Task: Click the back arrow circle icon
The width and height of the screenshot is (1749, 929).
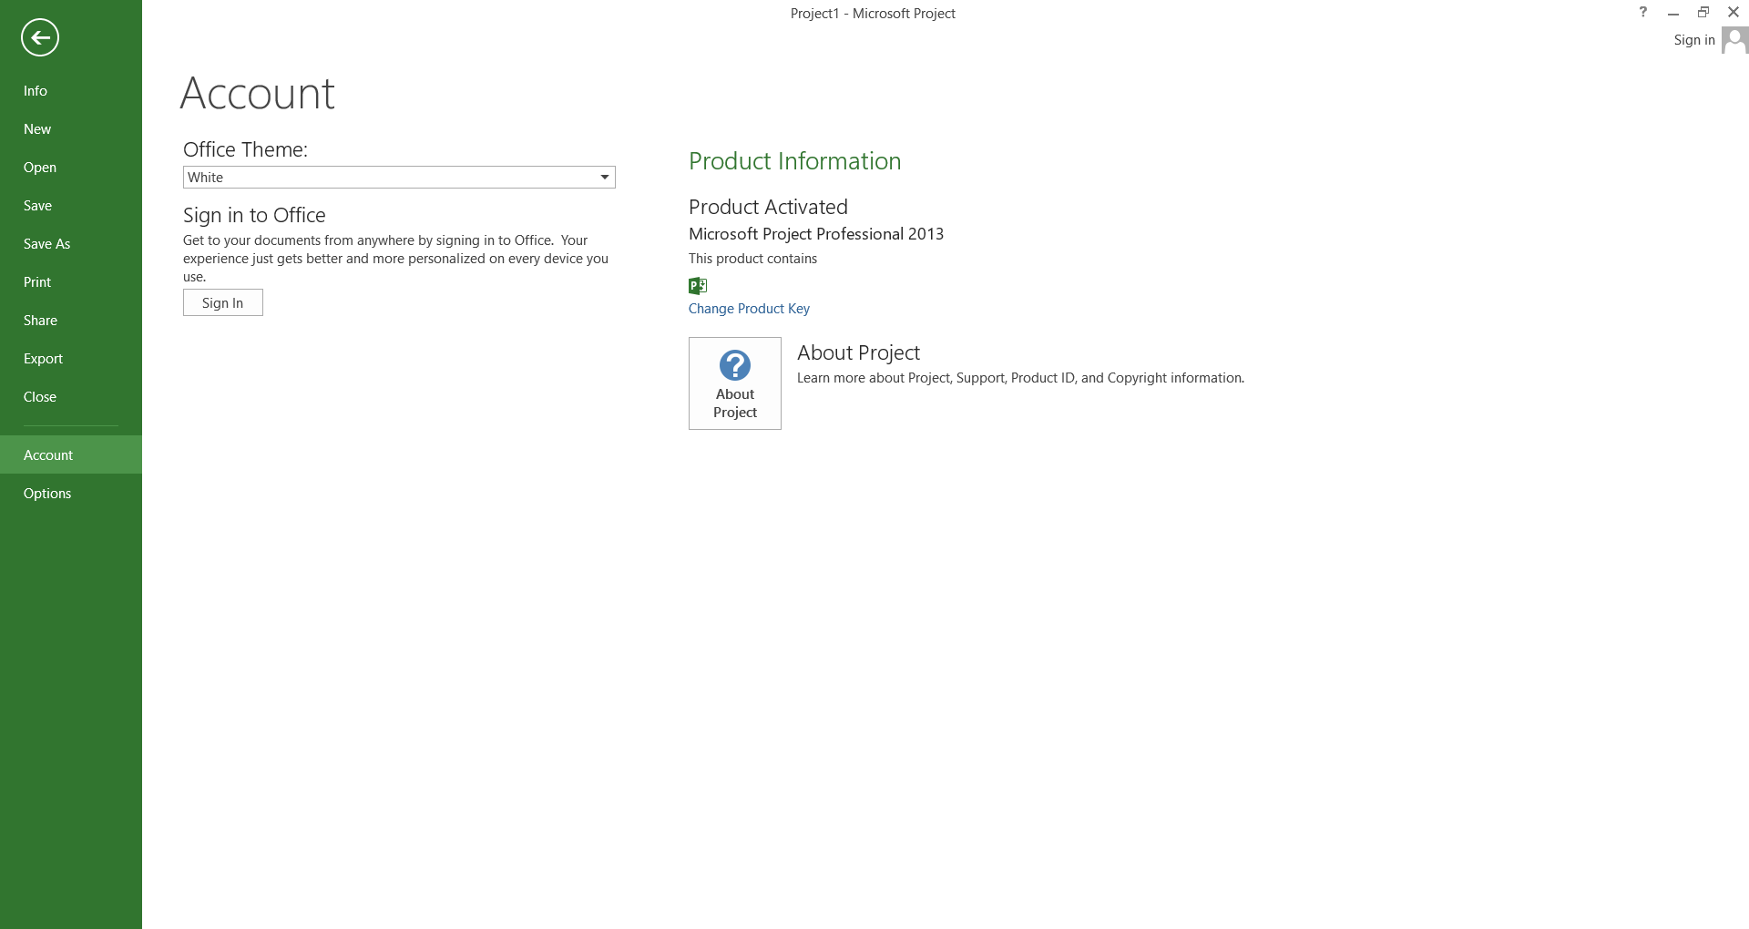Action: 40,37
